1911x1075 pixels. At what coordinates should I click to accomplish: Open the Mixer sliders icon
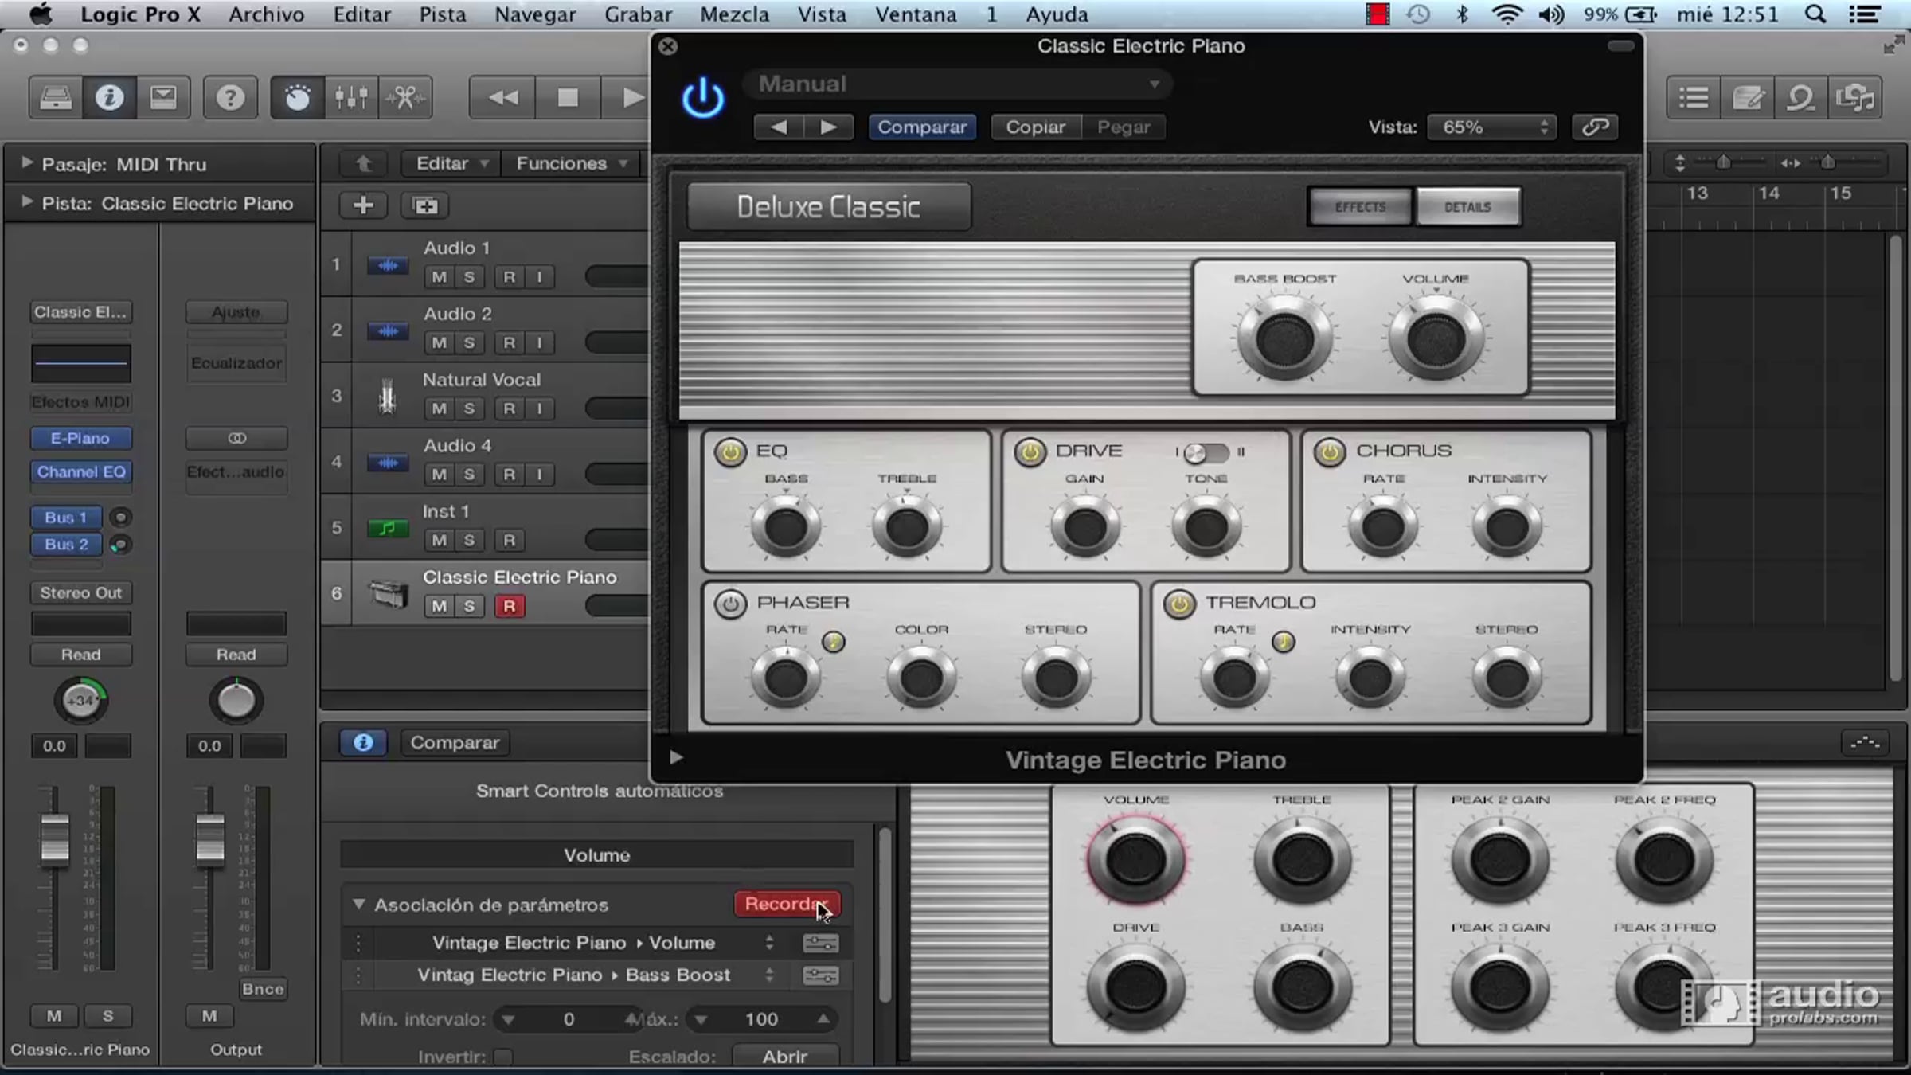click(351, 98)
